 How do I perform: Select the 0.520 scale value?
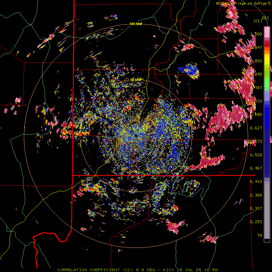click(256, 155)
